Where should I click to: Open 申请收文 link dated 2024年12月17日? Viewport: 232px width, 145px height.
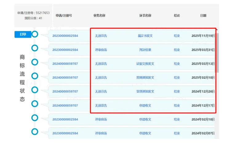point(145,106)
